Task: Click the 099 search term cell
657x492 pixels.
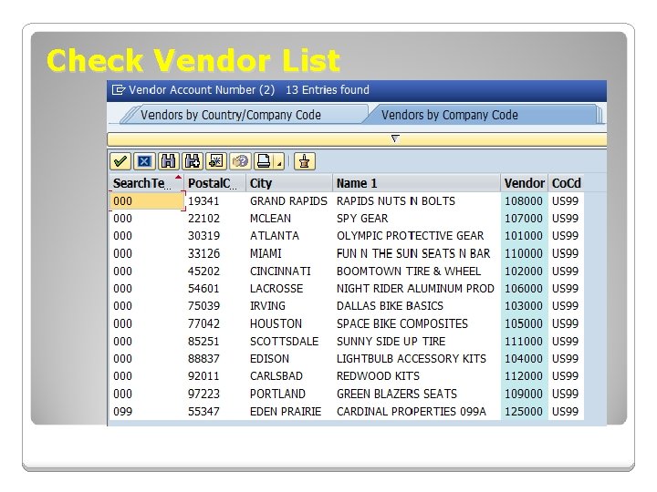Action: [x=122, y=412]
